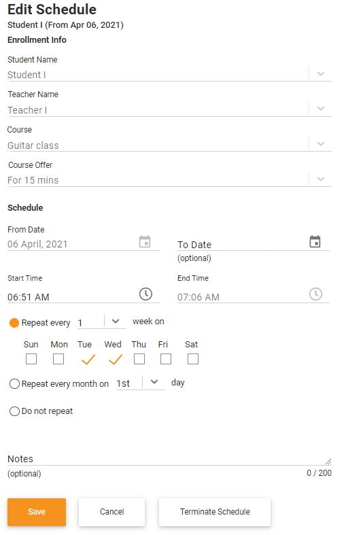Viewport: 346px width, 535px height.
Task: Expand the Student Name dropdown
Action: click(320, 73)
